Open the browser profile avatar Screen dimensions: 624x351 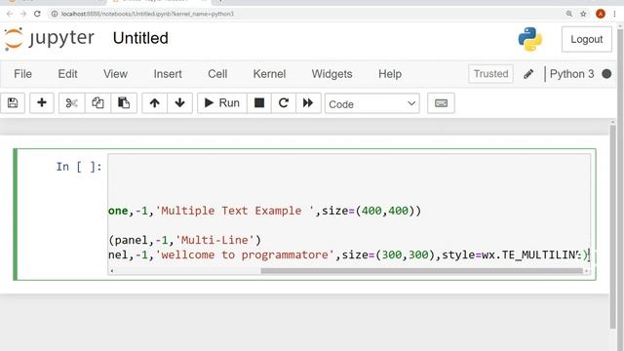click(601, 14)
